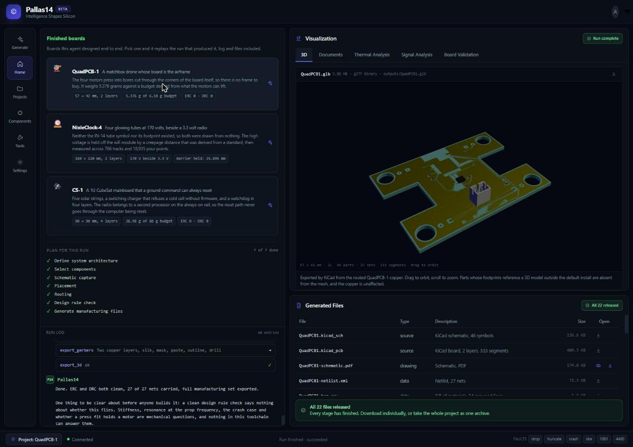Toggle the 4400 fault chip
Viewport: 633px width, 447px height.
[x=620, y=439]
